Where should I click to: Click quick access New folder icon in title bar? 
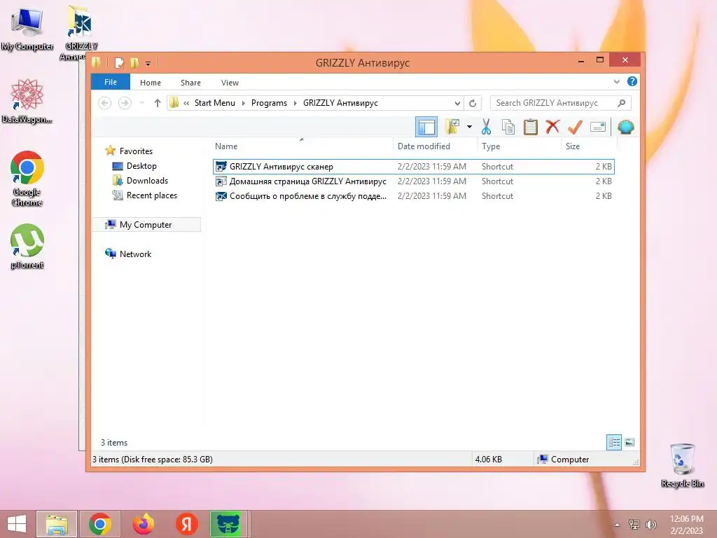click(134, 62)
